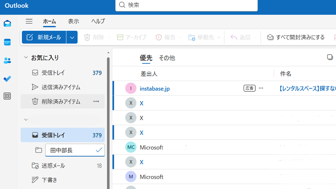The image size is (336, 189).
Task: Click the Outlook brand title
Action: tap(16, 5)
